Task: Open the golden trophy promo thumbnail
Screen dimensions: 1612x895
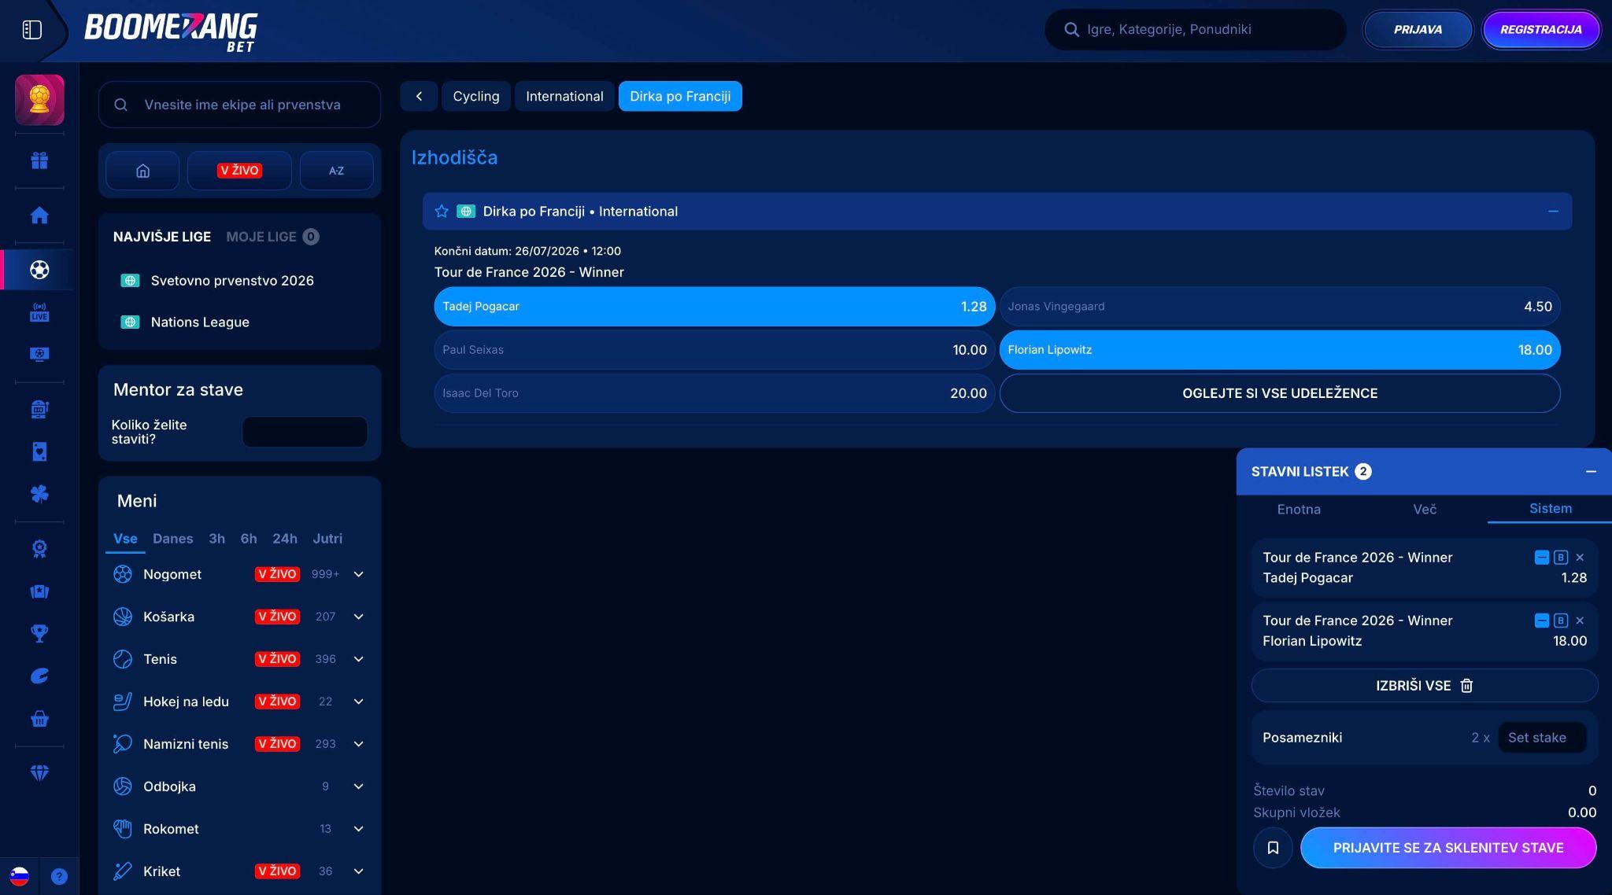Action: [x=39, y=100]
